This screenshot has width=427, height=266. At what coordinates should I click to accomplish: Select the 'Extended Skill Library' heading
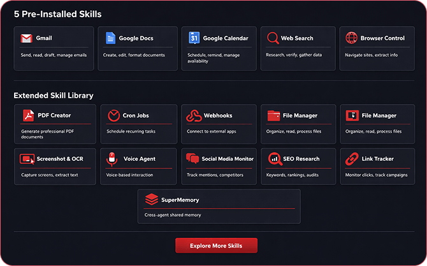54,96
